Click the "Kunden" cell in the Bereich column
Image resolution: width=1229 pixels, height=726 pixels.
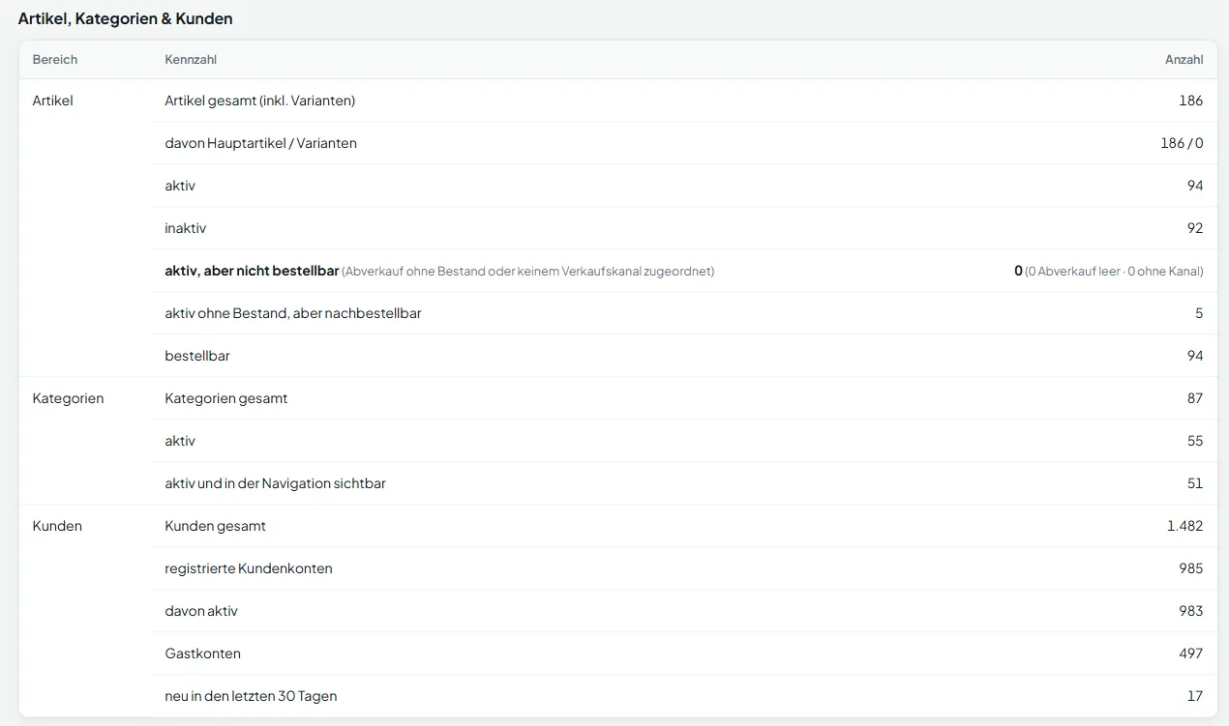click(x=57, y=526)
